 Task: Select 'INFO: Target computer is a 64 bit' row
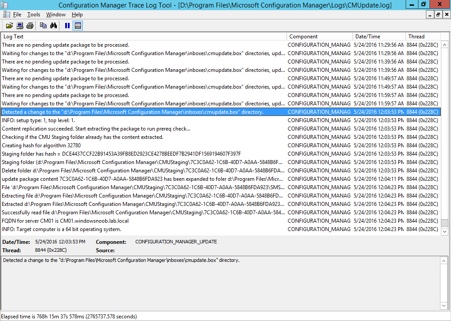coord(221,229)
